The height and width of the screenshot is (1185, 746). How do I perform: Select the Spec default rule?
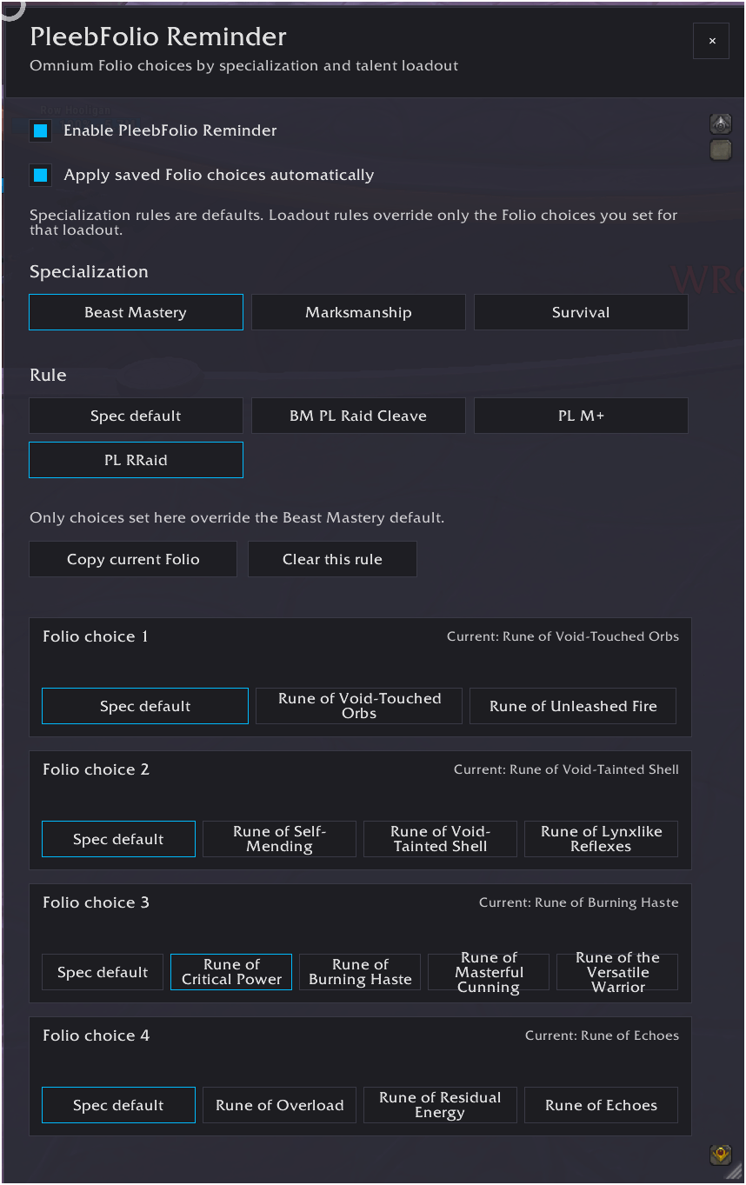point(136,416)
